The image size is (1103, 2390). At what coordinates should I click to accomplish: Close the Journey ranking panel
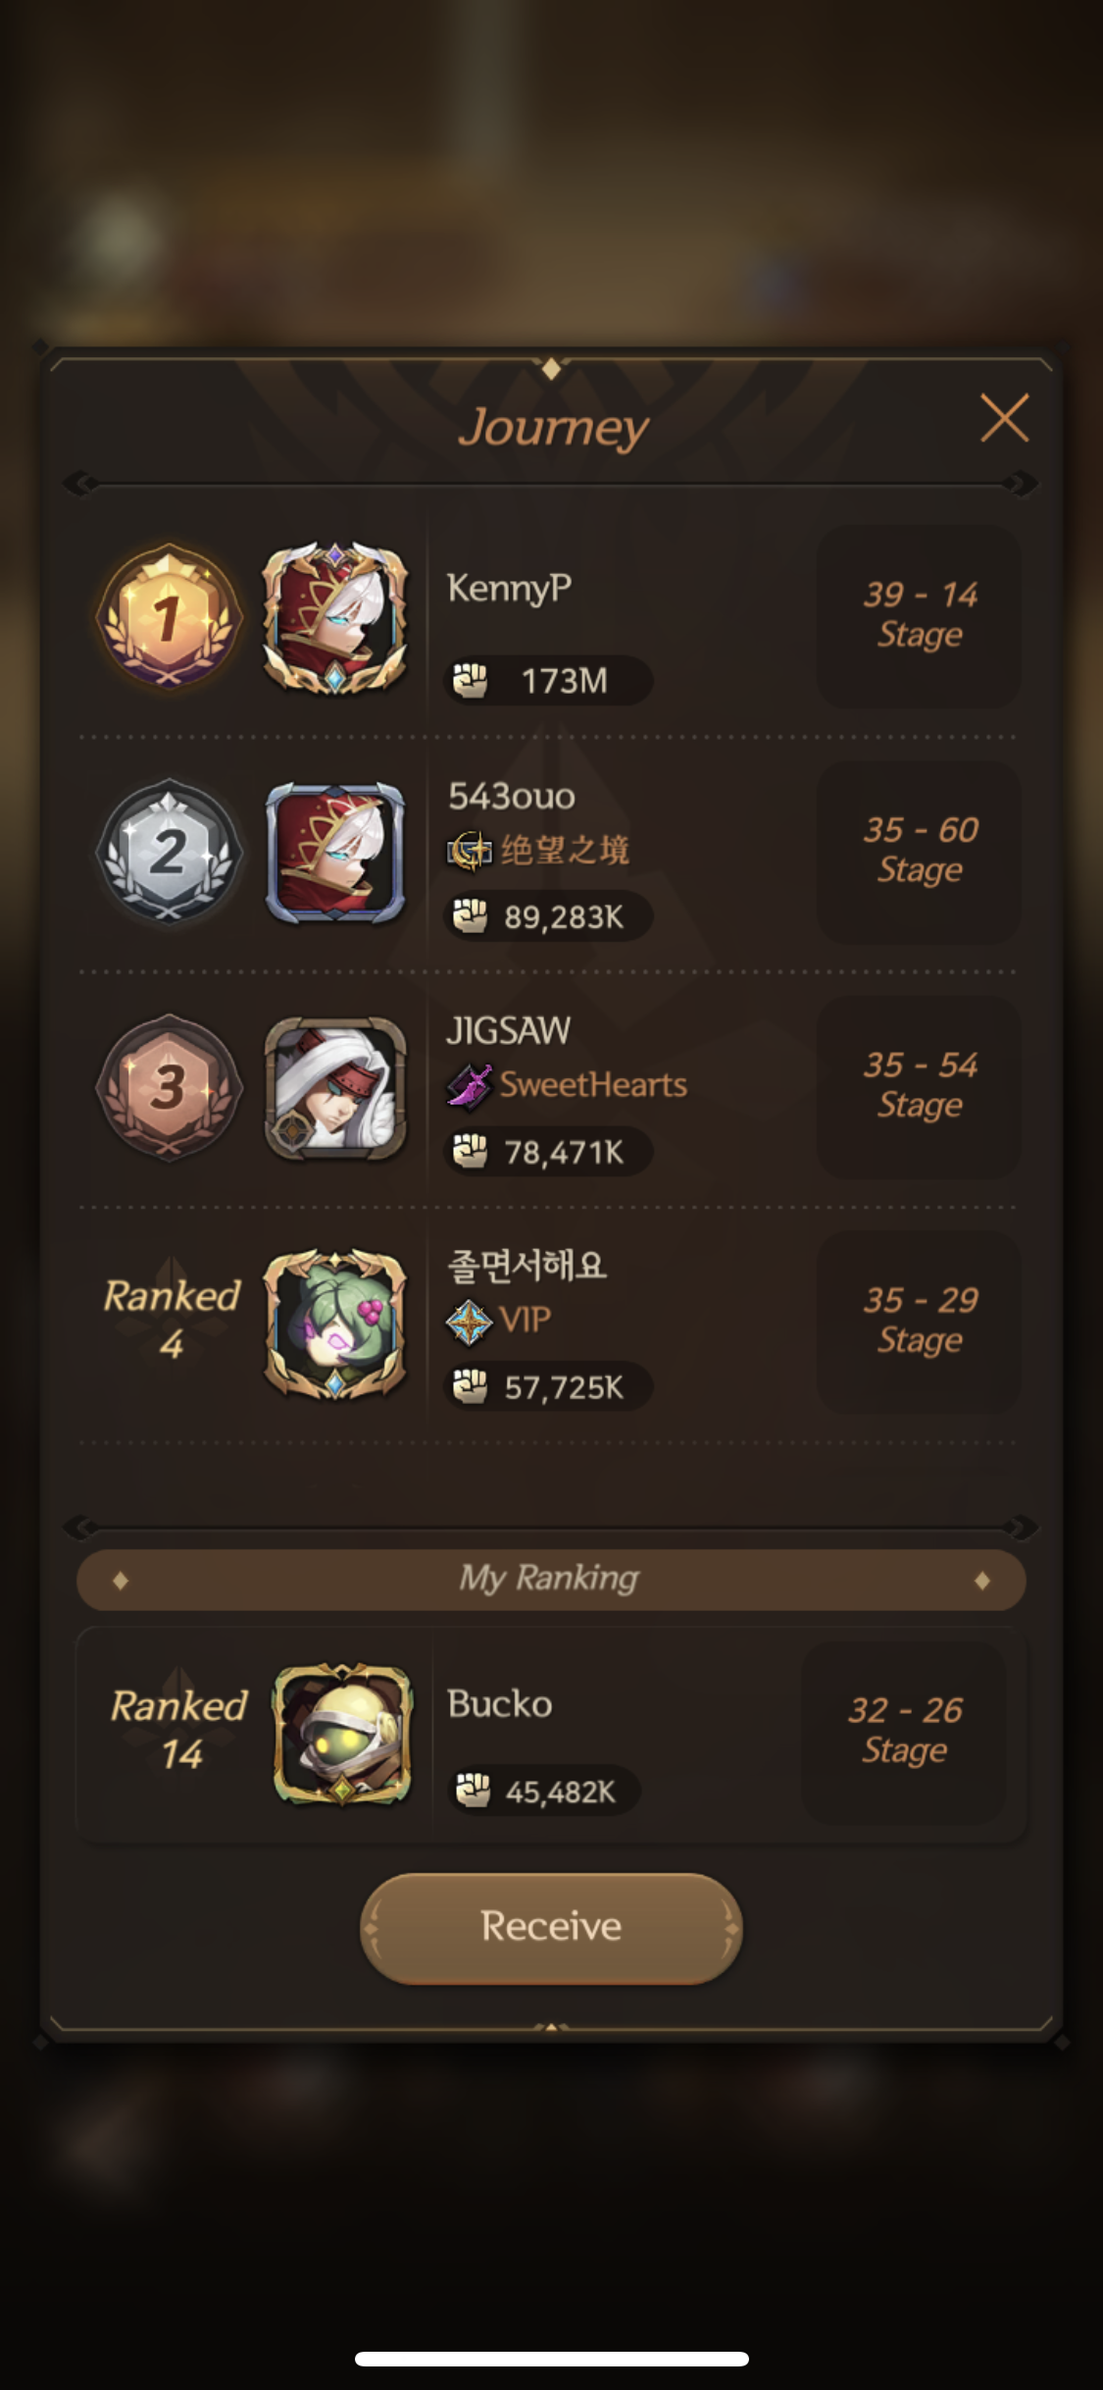(1005, 418)
